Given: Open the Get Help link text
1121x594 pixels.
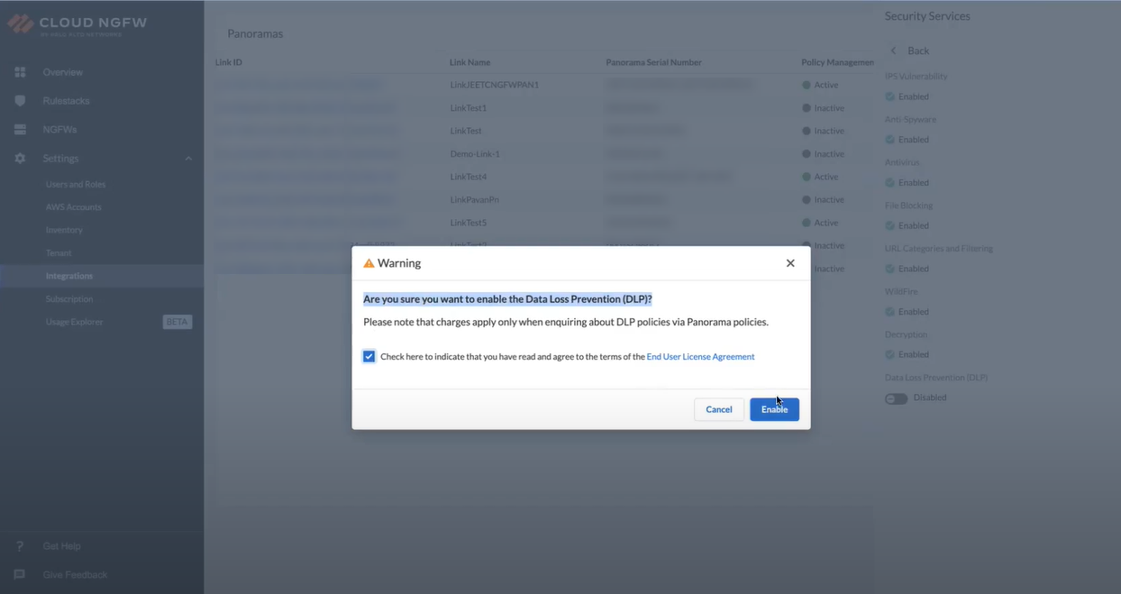Looking at the screenshot, I should [x=61, y=546].
